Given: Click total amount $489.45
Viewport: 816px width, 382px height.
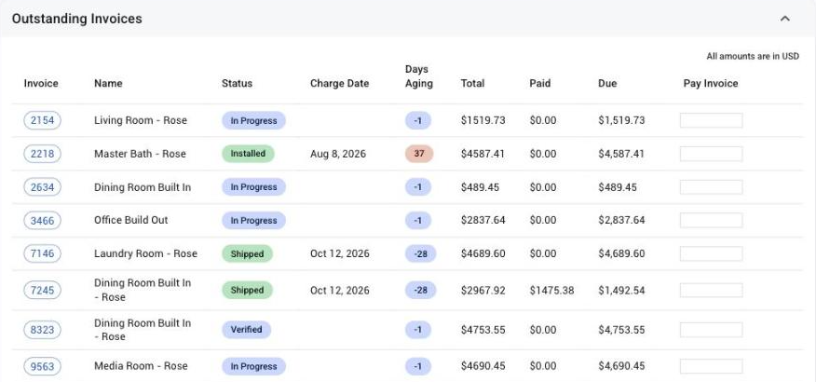Looking at the screenshot, I should click(x=480, y=187).
